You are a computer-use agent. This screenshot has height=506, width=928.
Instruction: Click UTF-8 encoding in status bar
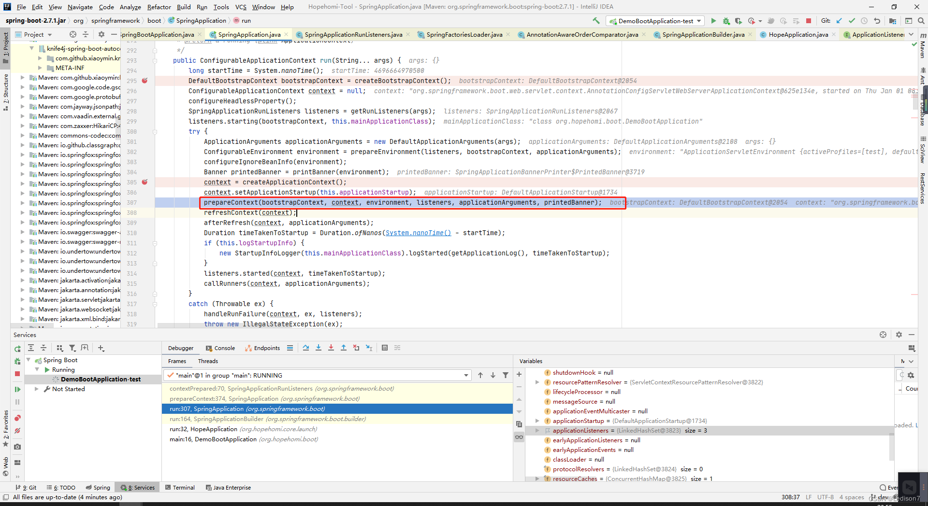(826, 497)
